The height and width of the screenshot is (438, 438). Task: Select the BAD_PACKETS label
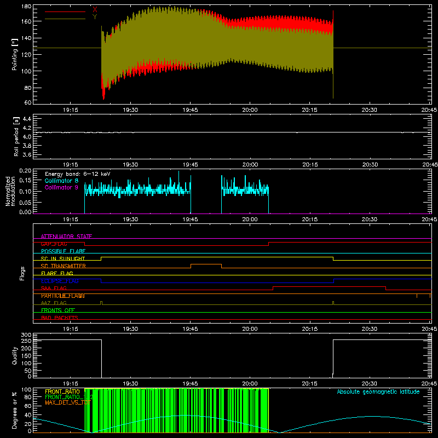tap(60, 318)
